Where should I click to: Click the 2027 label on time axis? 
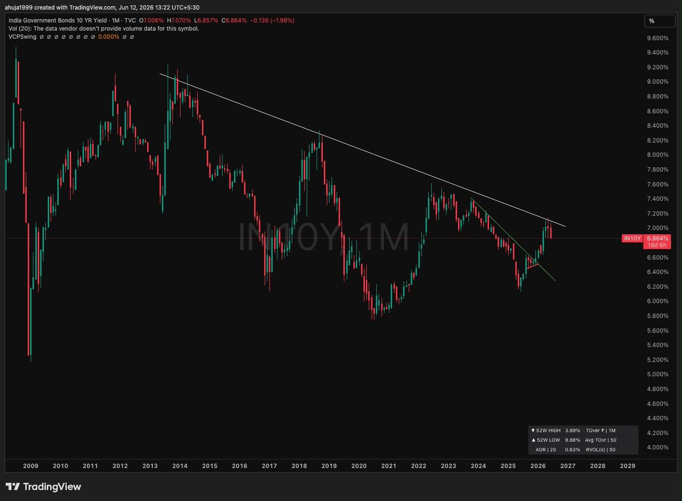click(568, 466)
